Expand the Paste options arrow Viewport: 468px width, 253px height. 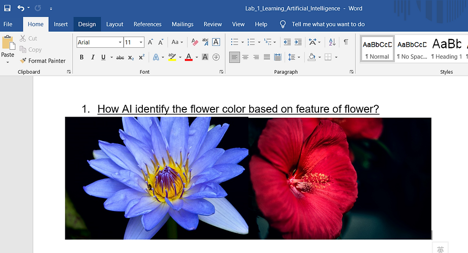click(8, 63)
